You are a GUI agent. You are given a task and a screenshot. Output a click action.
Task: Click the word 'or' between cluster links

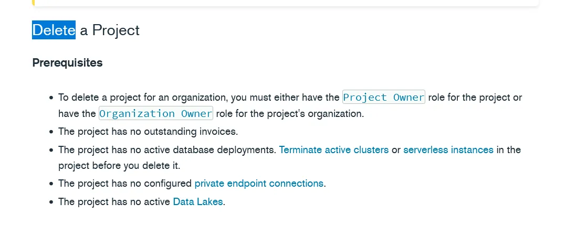(x=396, y=149)
